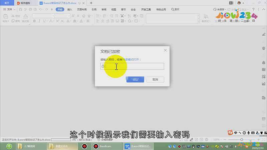Click the user avatar icon in title bar
This screenshot has height=150, width=267.
pos(239,3)
